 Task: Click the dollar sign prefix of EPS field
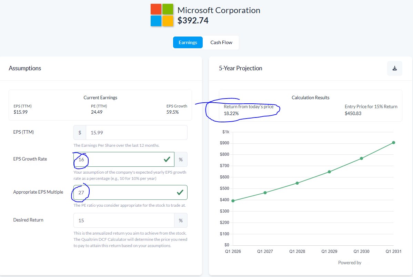coord(80,132)
